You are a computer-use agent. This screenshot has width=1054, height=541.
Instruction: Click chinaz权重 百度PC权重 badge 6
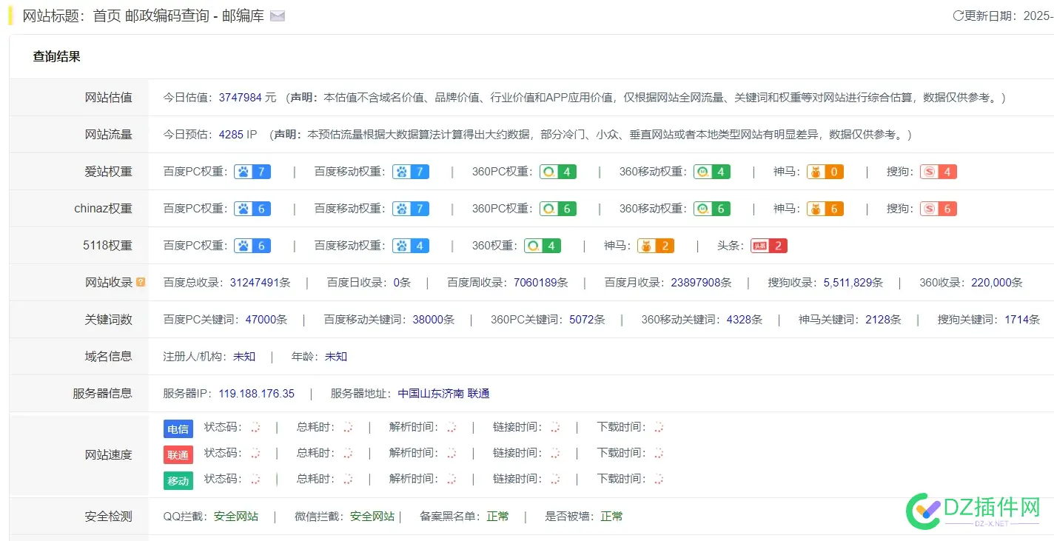[252, 209]
